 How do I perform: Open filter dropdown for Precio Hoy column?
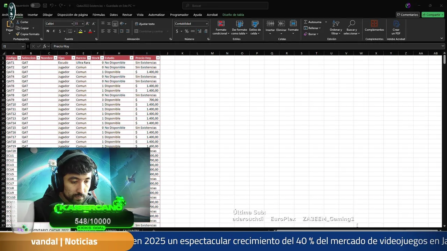point(158,58)
